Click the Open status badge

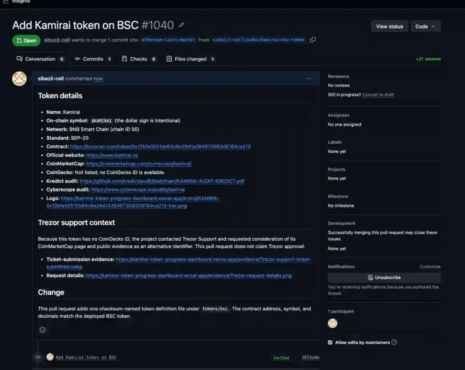[x=26, y=40]
